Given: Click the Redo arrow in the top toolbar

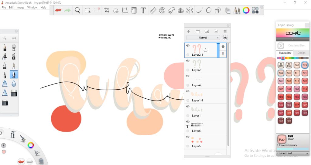Looking at the screenshot, I should [67, 10].
